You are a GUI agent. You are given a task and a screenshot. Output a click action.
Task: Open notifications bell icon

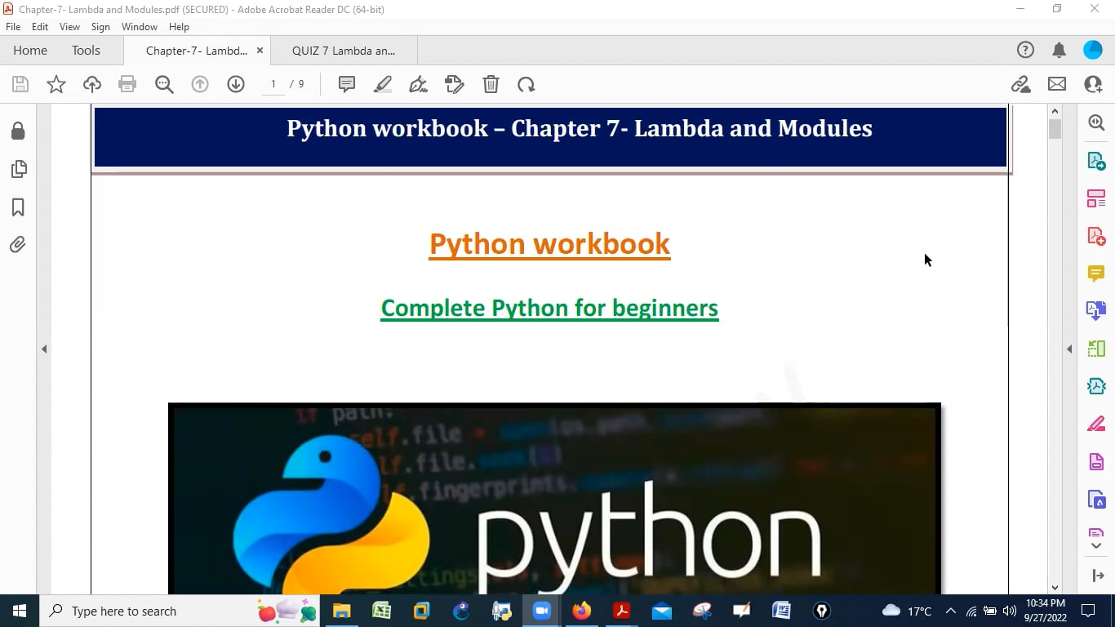pos(1059,50)
